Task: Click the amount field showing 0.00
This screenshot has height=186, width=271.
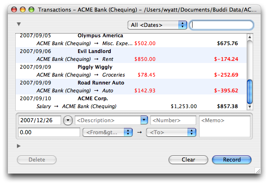Action: (x=49, y=132)
